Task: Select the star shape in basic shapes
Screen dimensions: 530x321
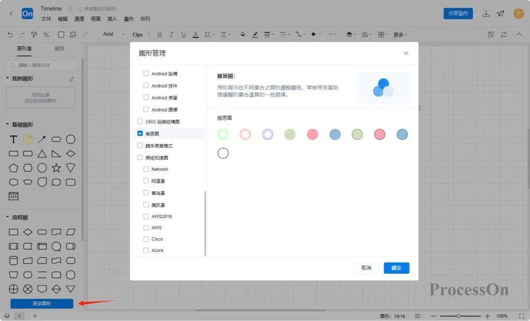Action: point(56,168)
